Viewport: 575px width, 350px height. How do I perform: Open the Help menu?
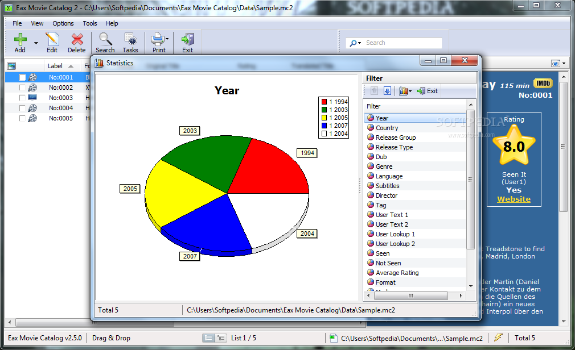[112, 23]
